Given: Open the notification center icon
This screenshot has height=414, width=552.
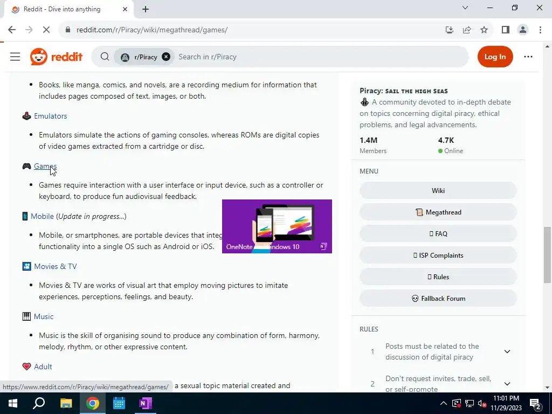Looking at the screenshot, I should pos(535,403).
